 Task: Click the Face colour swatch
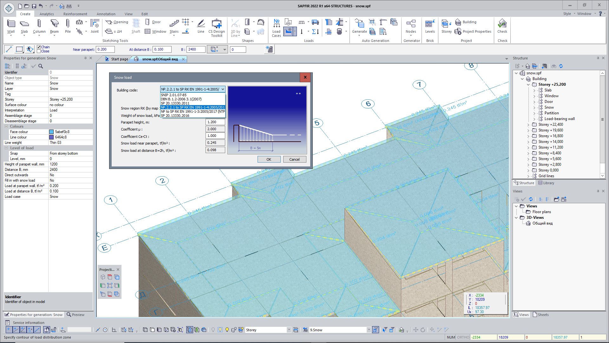51,132
